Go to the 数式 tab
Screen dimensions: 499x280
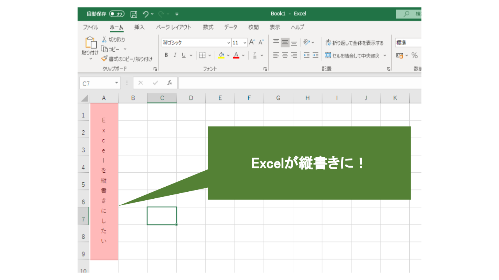coord(208,27)
